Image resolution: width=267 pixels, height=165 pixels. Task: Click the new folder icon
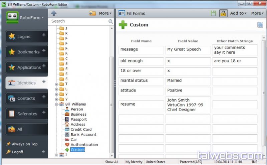(92, 13)
